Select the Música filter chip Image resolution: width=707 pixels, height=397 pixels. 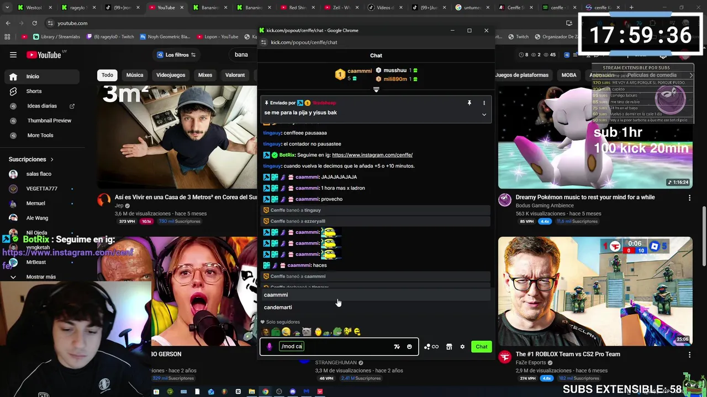[x=135, y=75]
